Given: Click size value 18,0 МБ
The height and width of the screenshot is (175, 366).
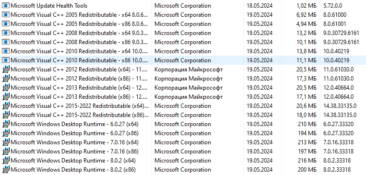Looking at the screenshot, I should click(307, 115).
